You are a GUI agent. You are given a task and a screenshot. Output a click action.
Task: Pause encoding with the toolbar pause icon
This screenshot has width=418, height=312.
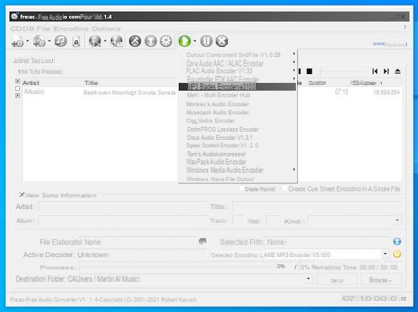coord(206,41)
